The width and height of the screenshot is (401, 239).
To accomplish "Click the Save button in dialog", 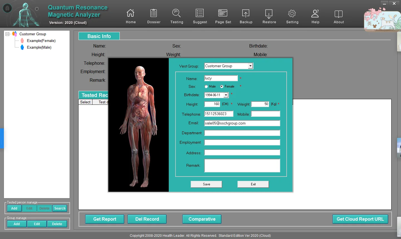I will [206, 184].
